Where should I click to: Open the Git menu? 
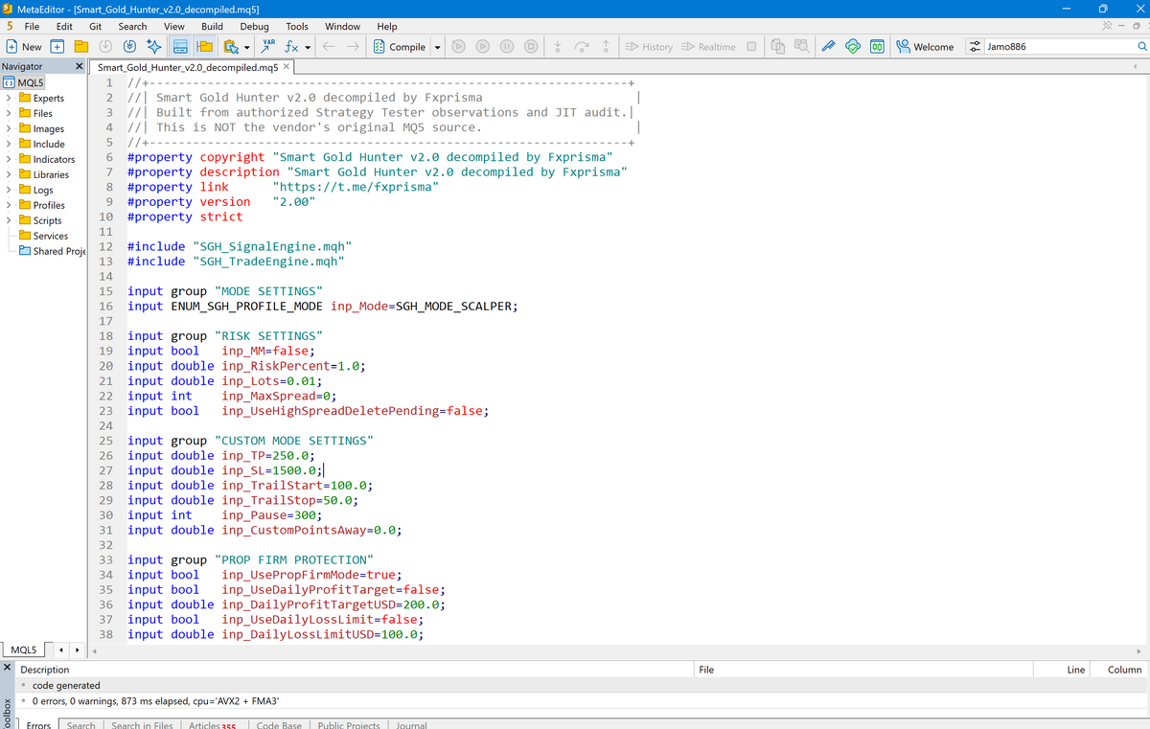[96, 27]
